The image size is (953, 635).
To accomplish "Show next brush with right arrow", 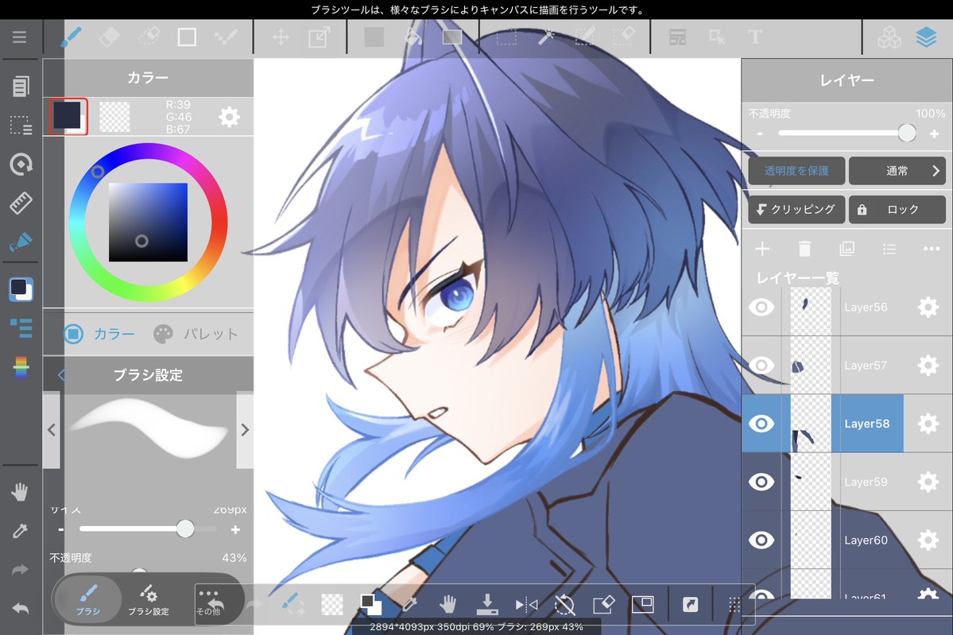I will (245, 430).
